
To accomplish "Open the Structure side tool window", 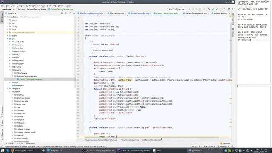I will (x=2, y=112).
